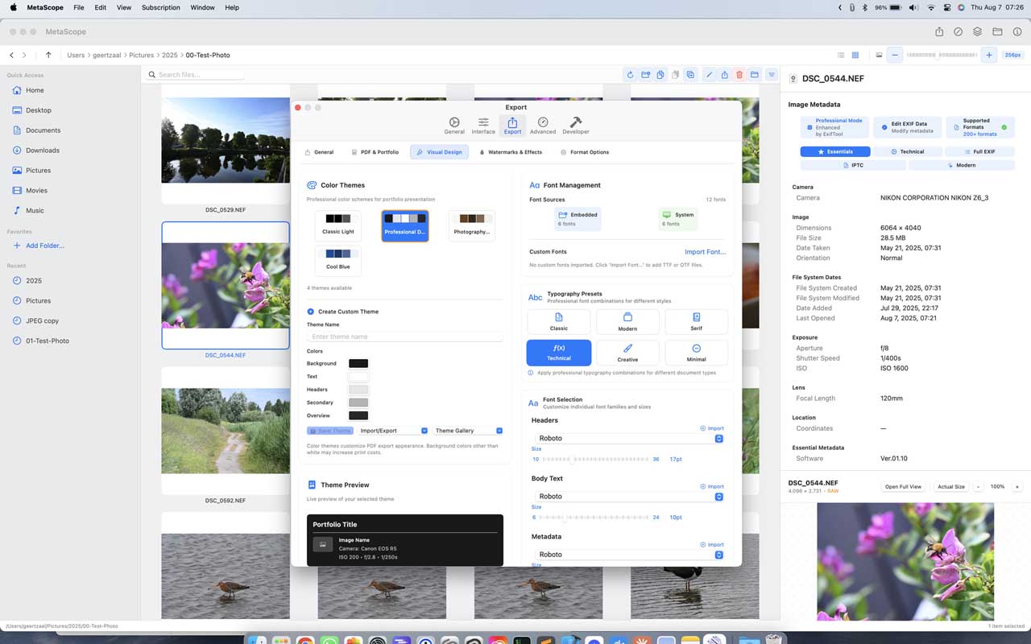The width and height of the screenshot is (1031, 644).
Task: Open the General preferences icon
Action: point(454,126)
